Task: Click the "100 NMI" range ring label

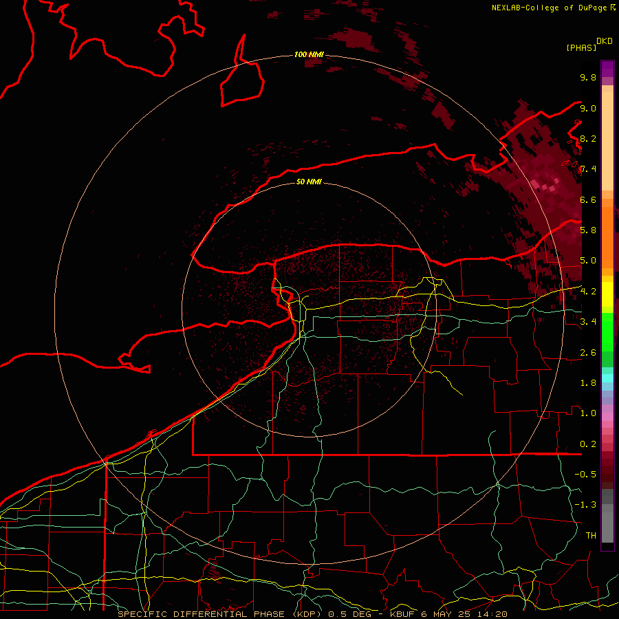Action: pyautogui.click(x=309, y=54)
